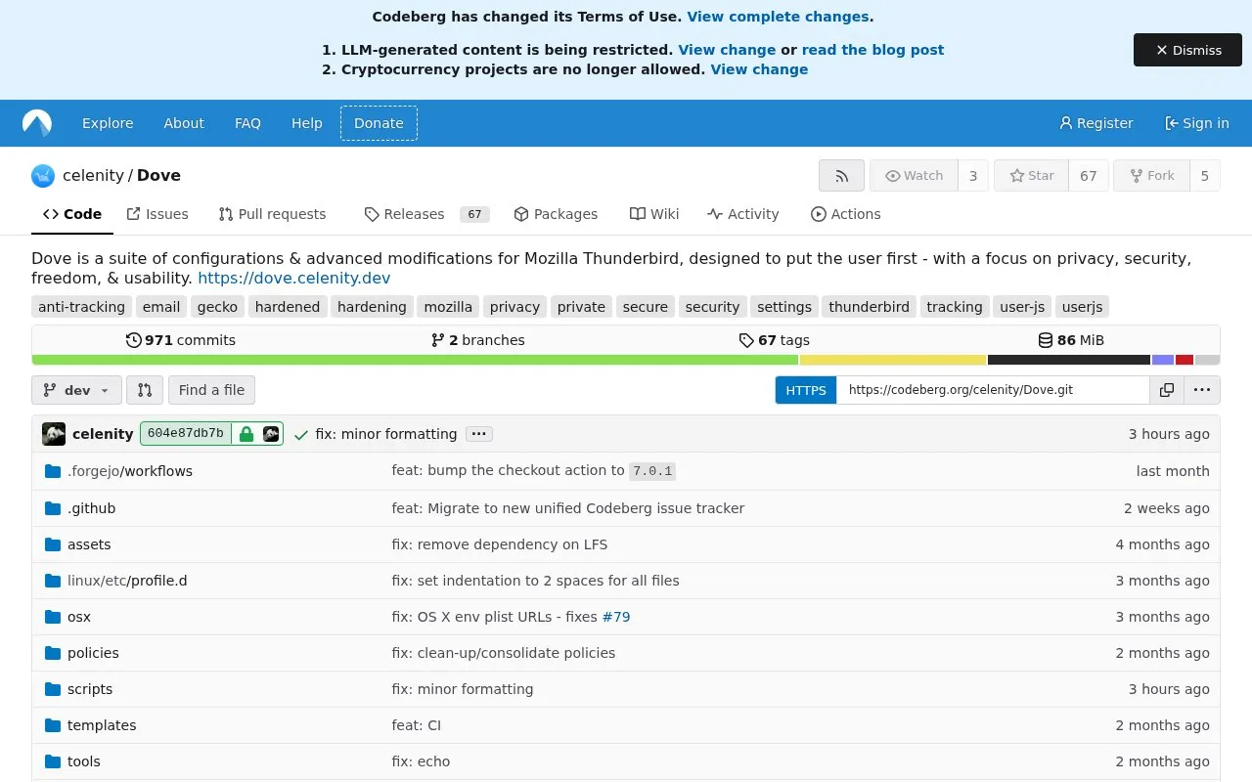
Task: Click the celenity committer avatar
Action: [x=54, y=434]
